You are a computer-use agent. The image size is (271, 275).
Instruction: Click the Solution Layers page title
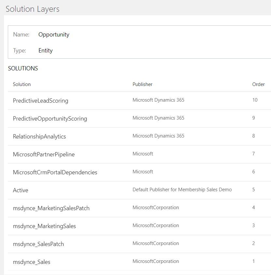(33, 9)
